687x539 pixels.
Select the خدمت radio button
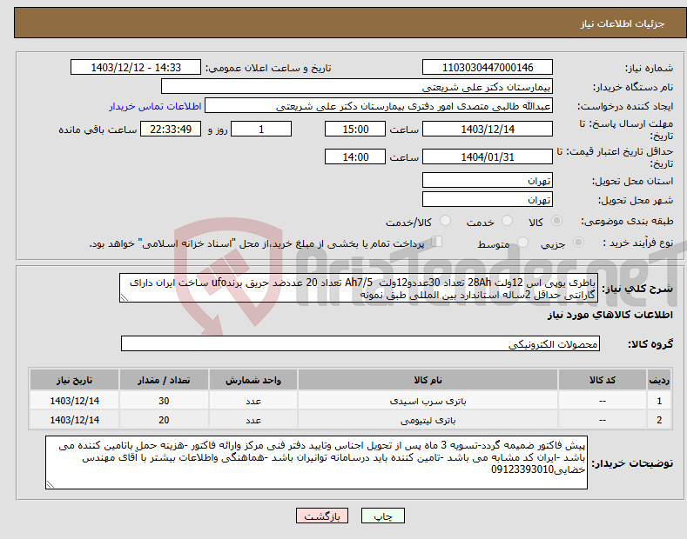coord(507,221)
